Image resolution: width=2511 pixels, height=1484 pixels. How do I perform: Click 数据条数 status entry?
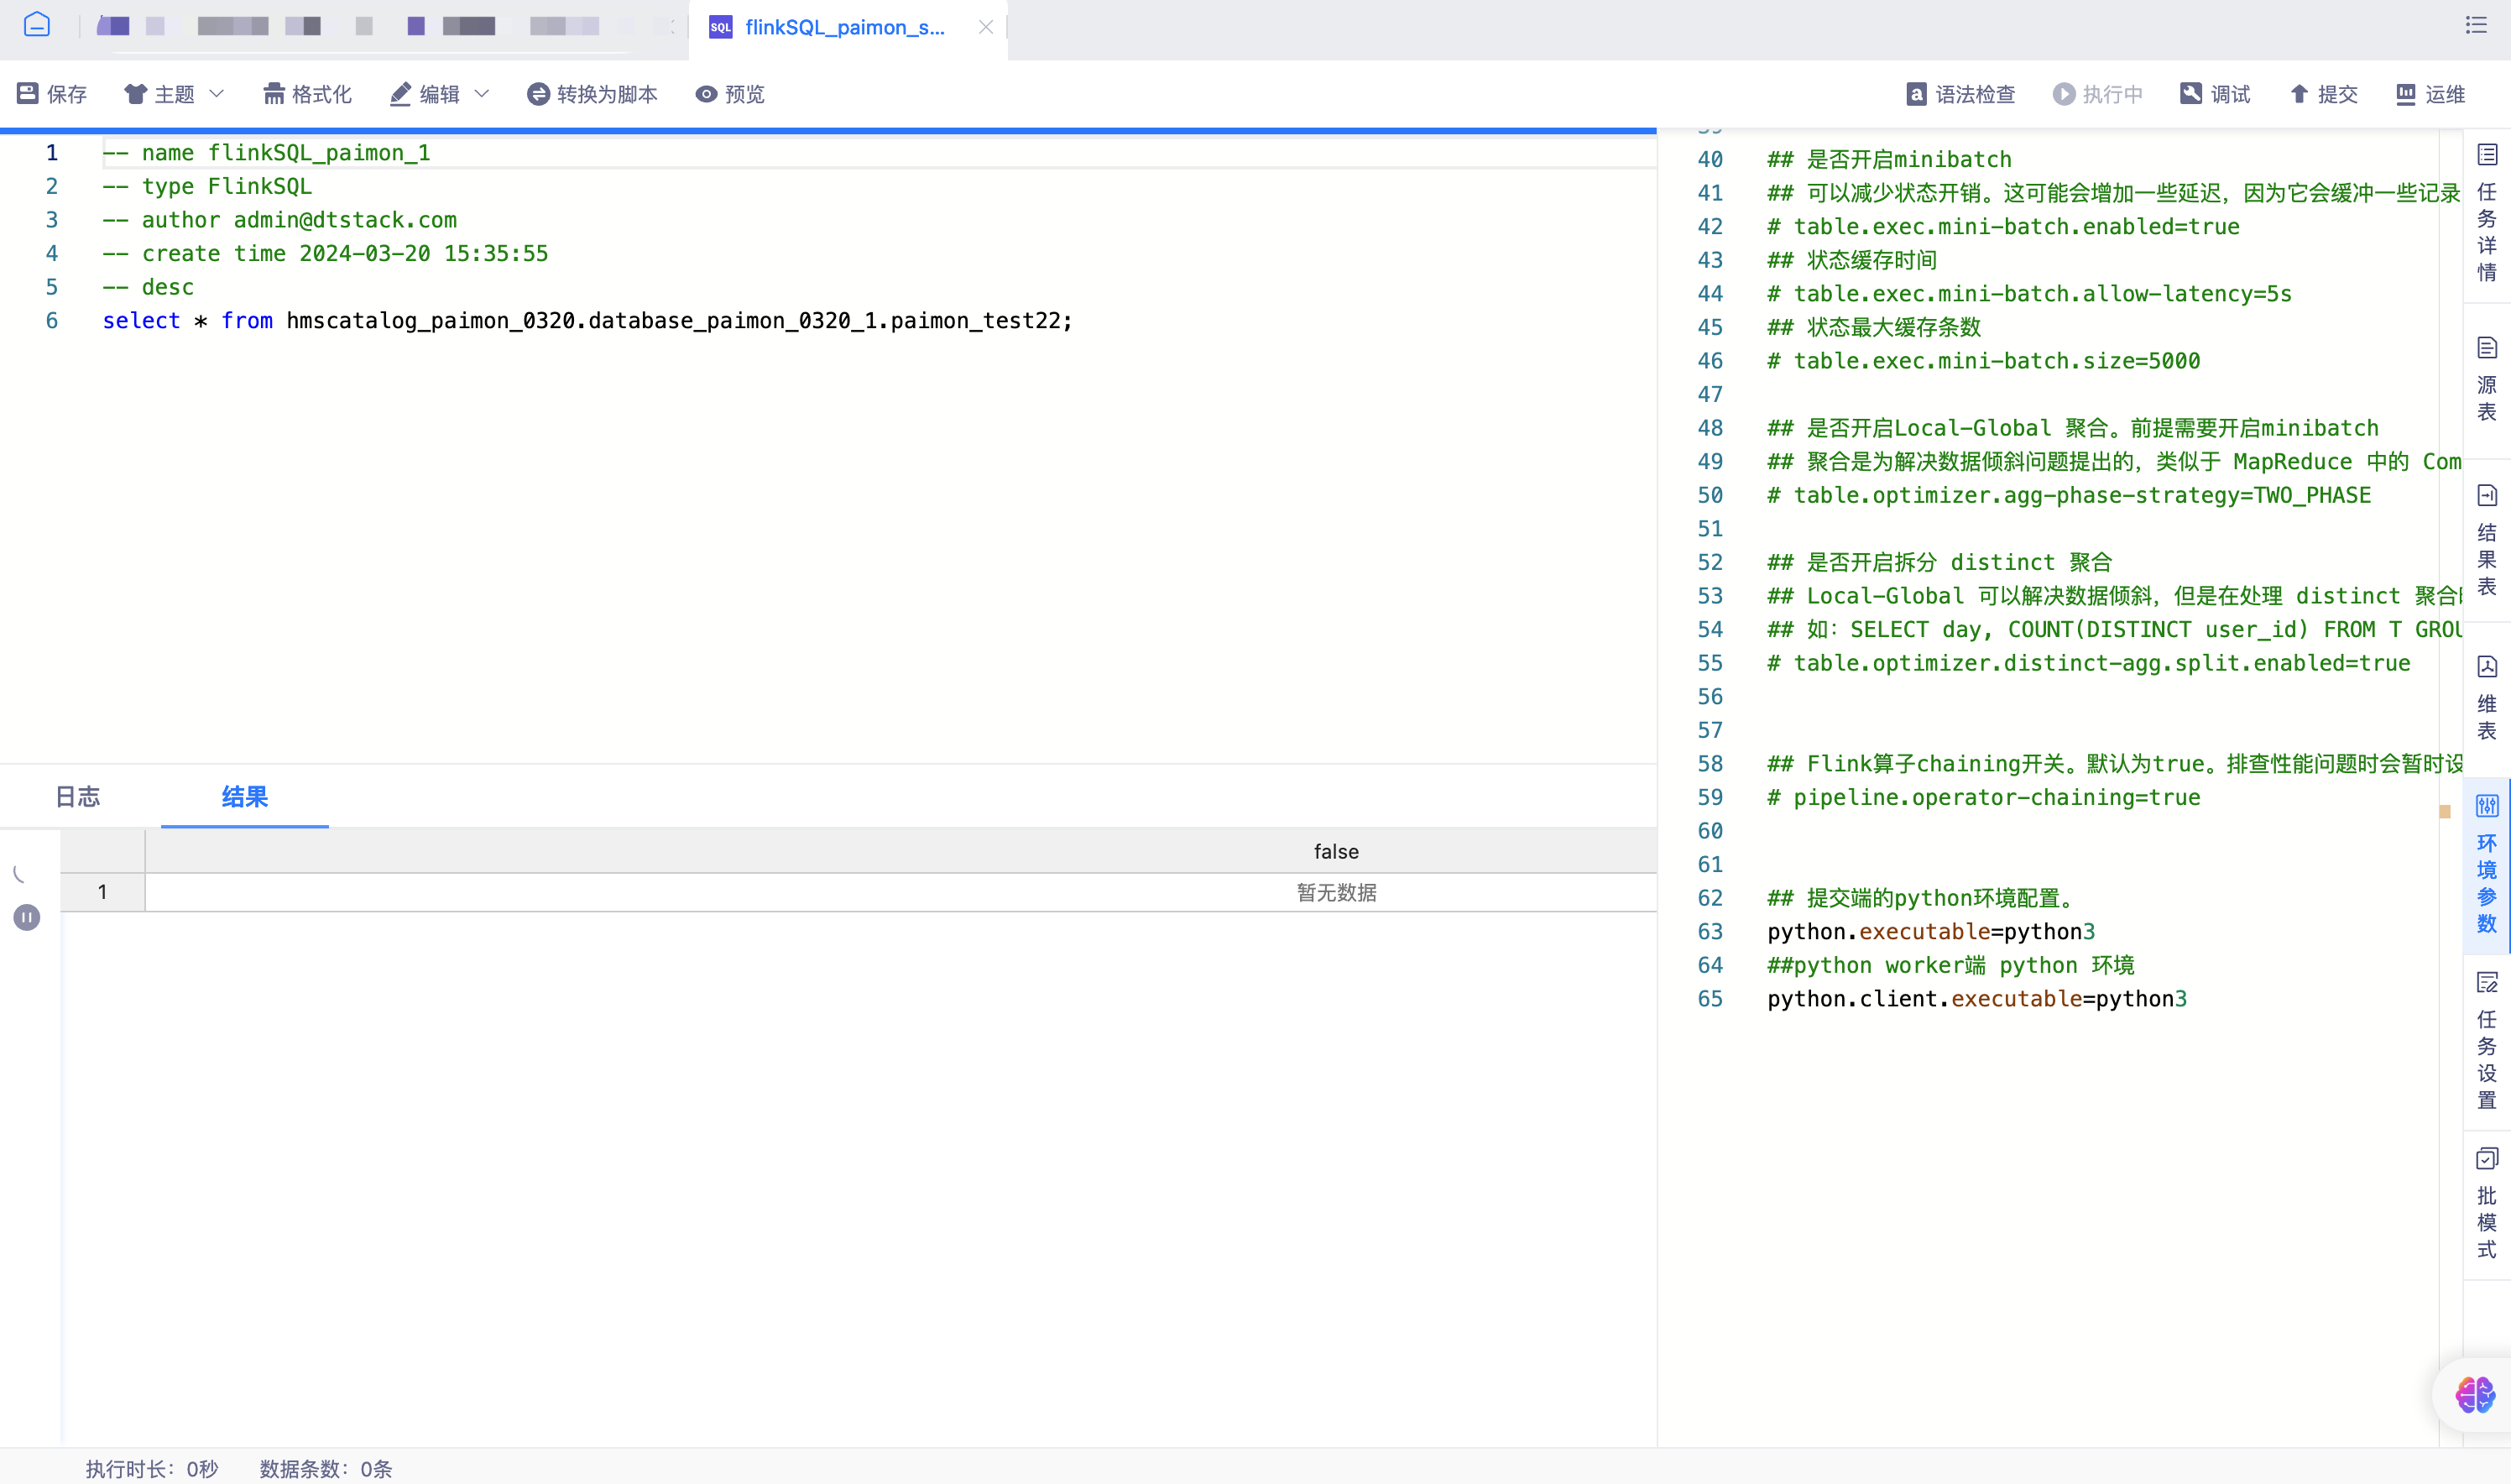(326, 1468)
